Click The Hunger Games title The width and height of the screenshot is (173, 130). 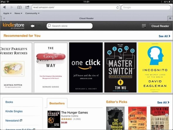74,113
